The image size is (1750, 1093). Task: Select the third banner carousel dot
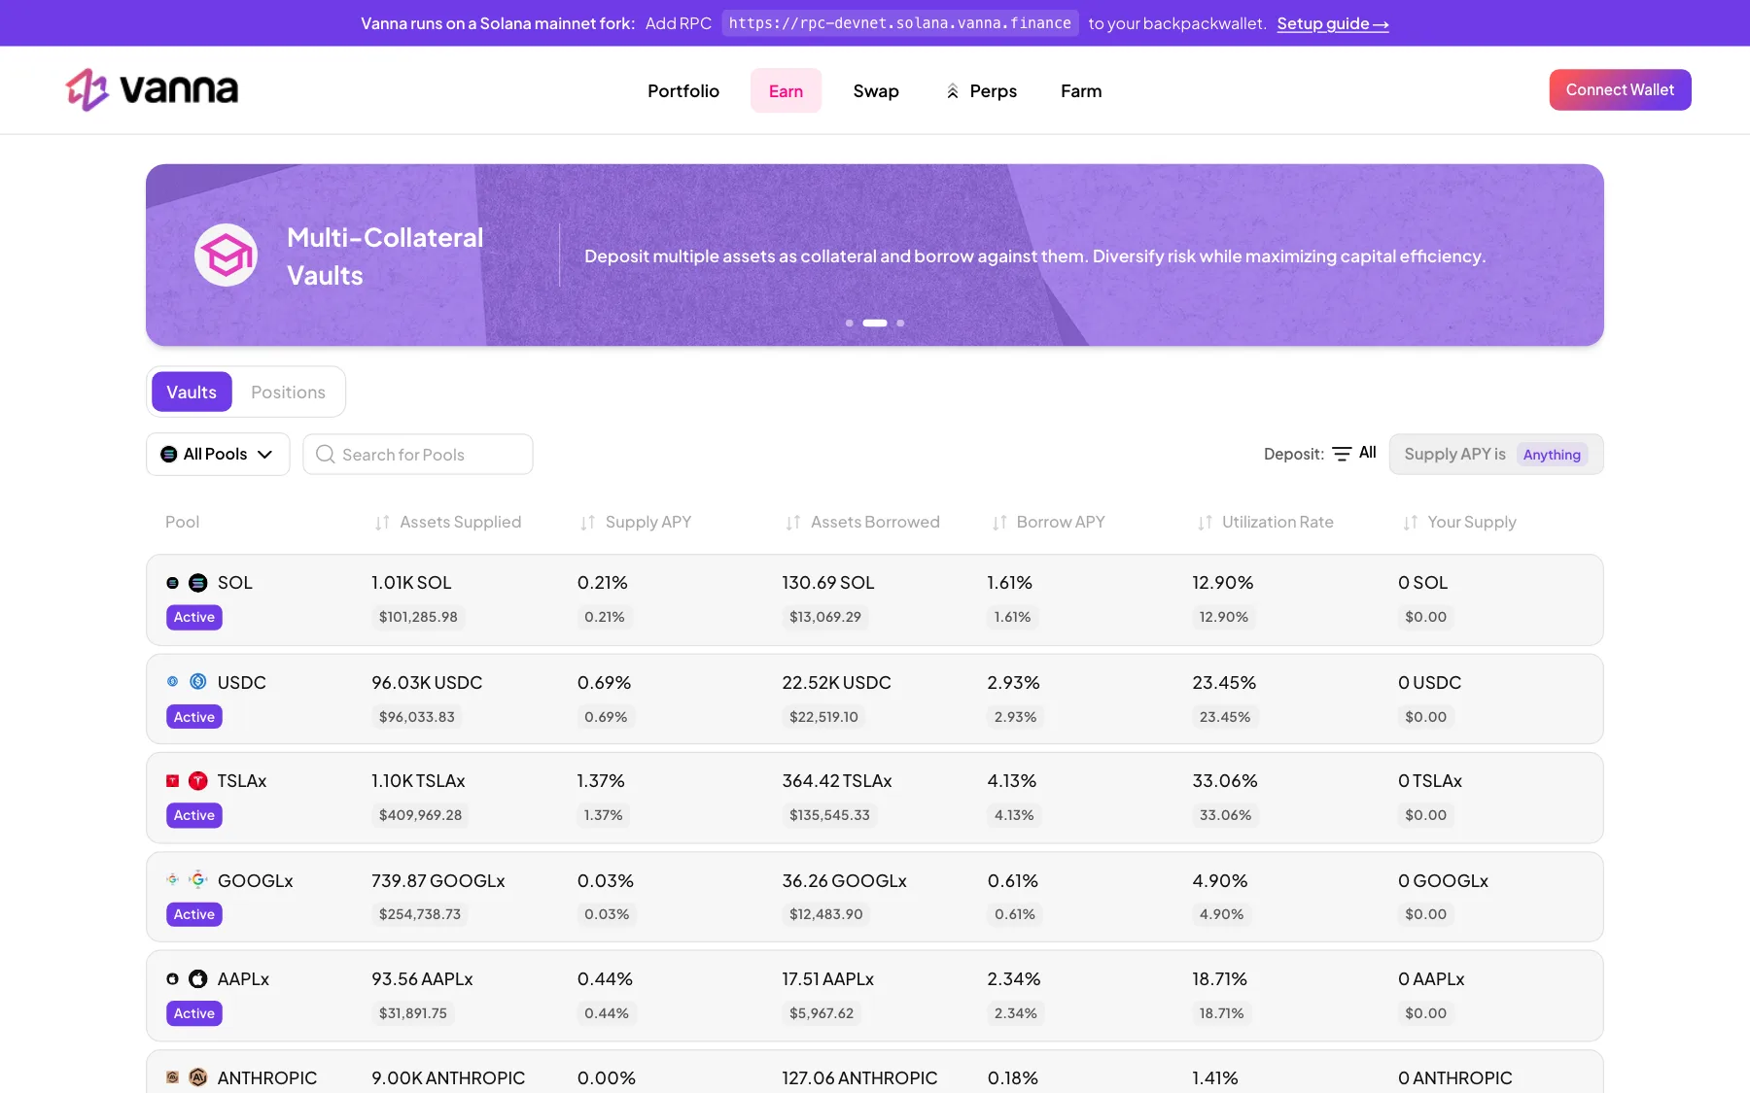coord(900,323)
